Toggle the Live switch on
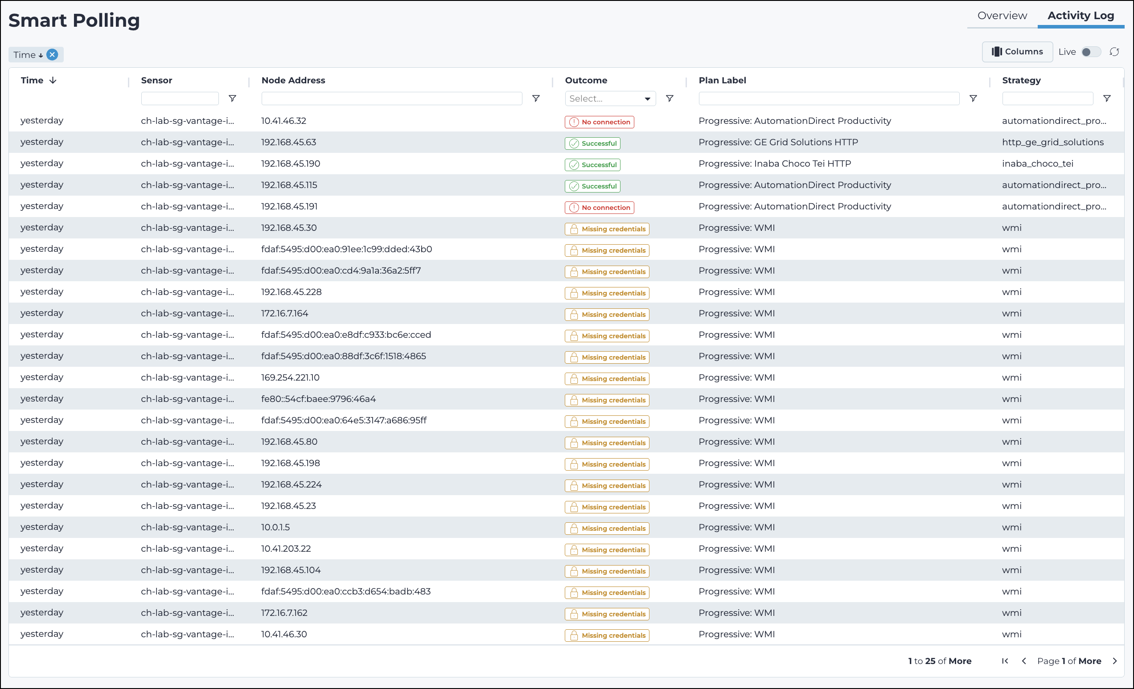Viewport: 1134px width, 689px height. pos(1091,52)
